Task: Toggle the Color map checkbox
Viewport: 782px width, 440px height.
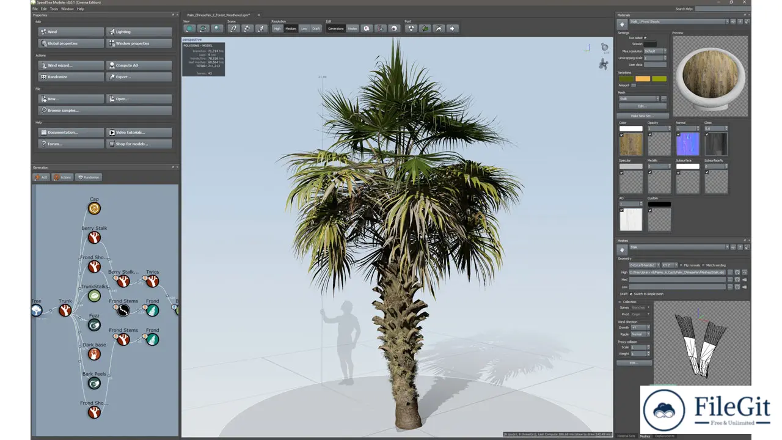Action: point(621,134)
